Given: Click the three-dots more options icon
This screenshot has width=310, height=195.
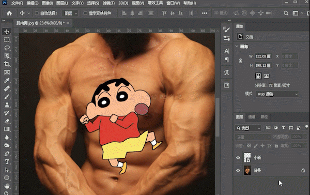Looking at the screenshot, I should 205,13.
